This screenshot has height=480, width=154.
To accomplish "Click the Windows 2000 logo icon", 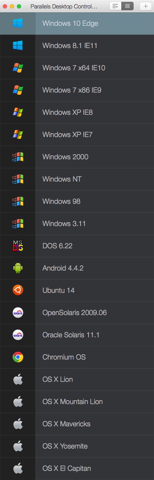I will [x=18, y=157].
